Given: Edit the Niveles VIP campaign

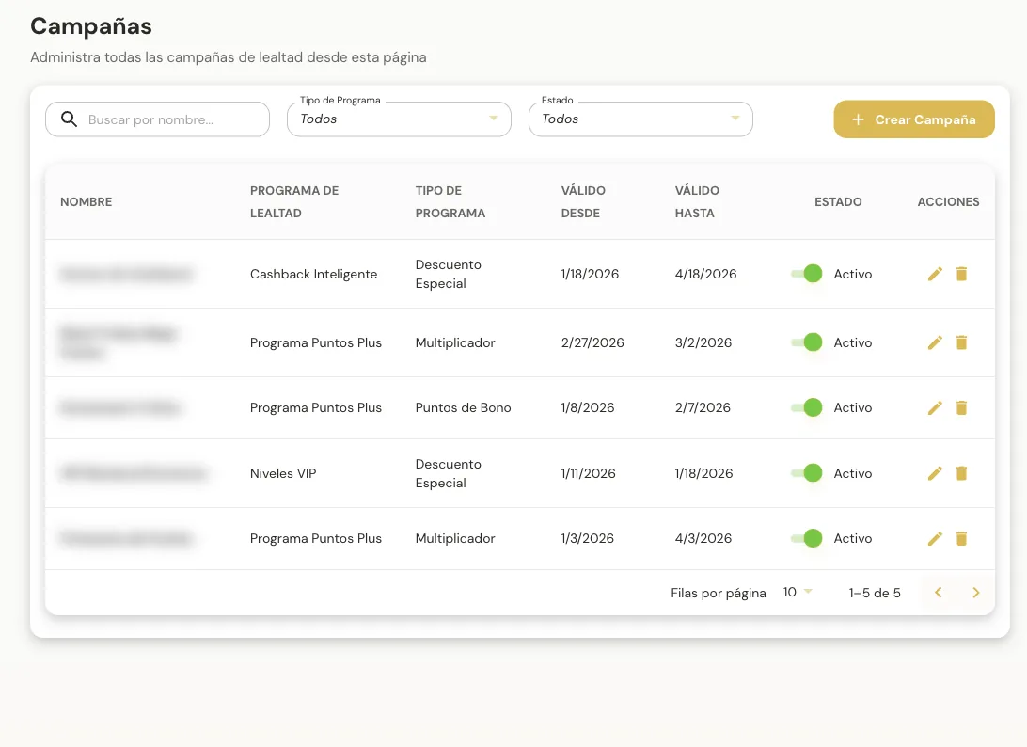Looking at the screenshot, I should pyautogui.click(x=935, y=473).
